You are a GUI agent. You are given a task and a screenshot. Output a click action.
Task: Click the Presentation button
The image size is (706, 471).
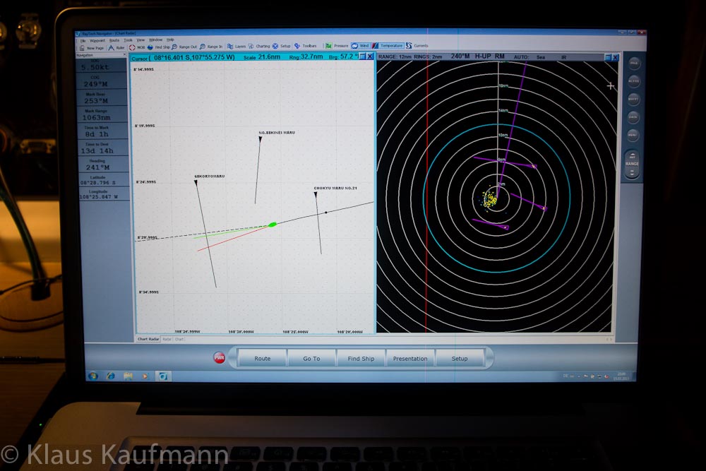410,359
